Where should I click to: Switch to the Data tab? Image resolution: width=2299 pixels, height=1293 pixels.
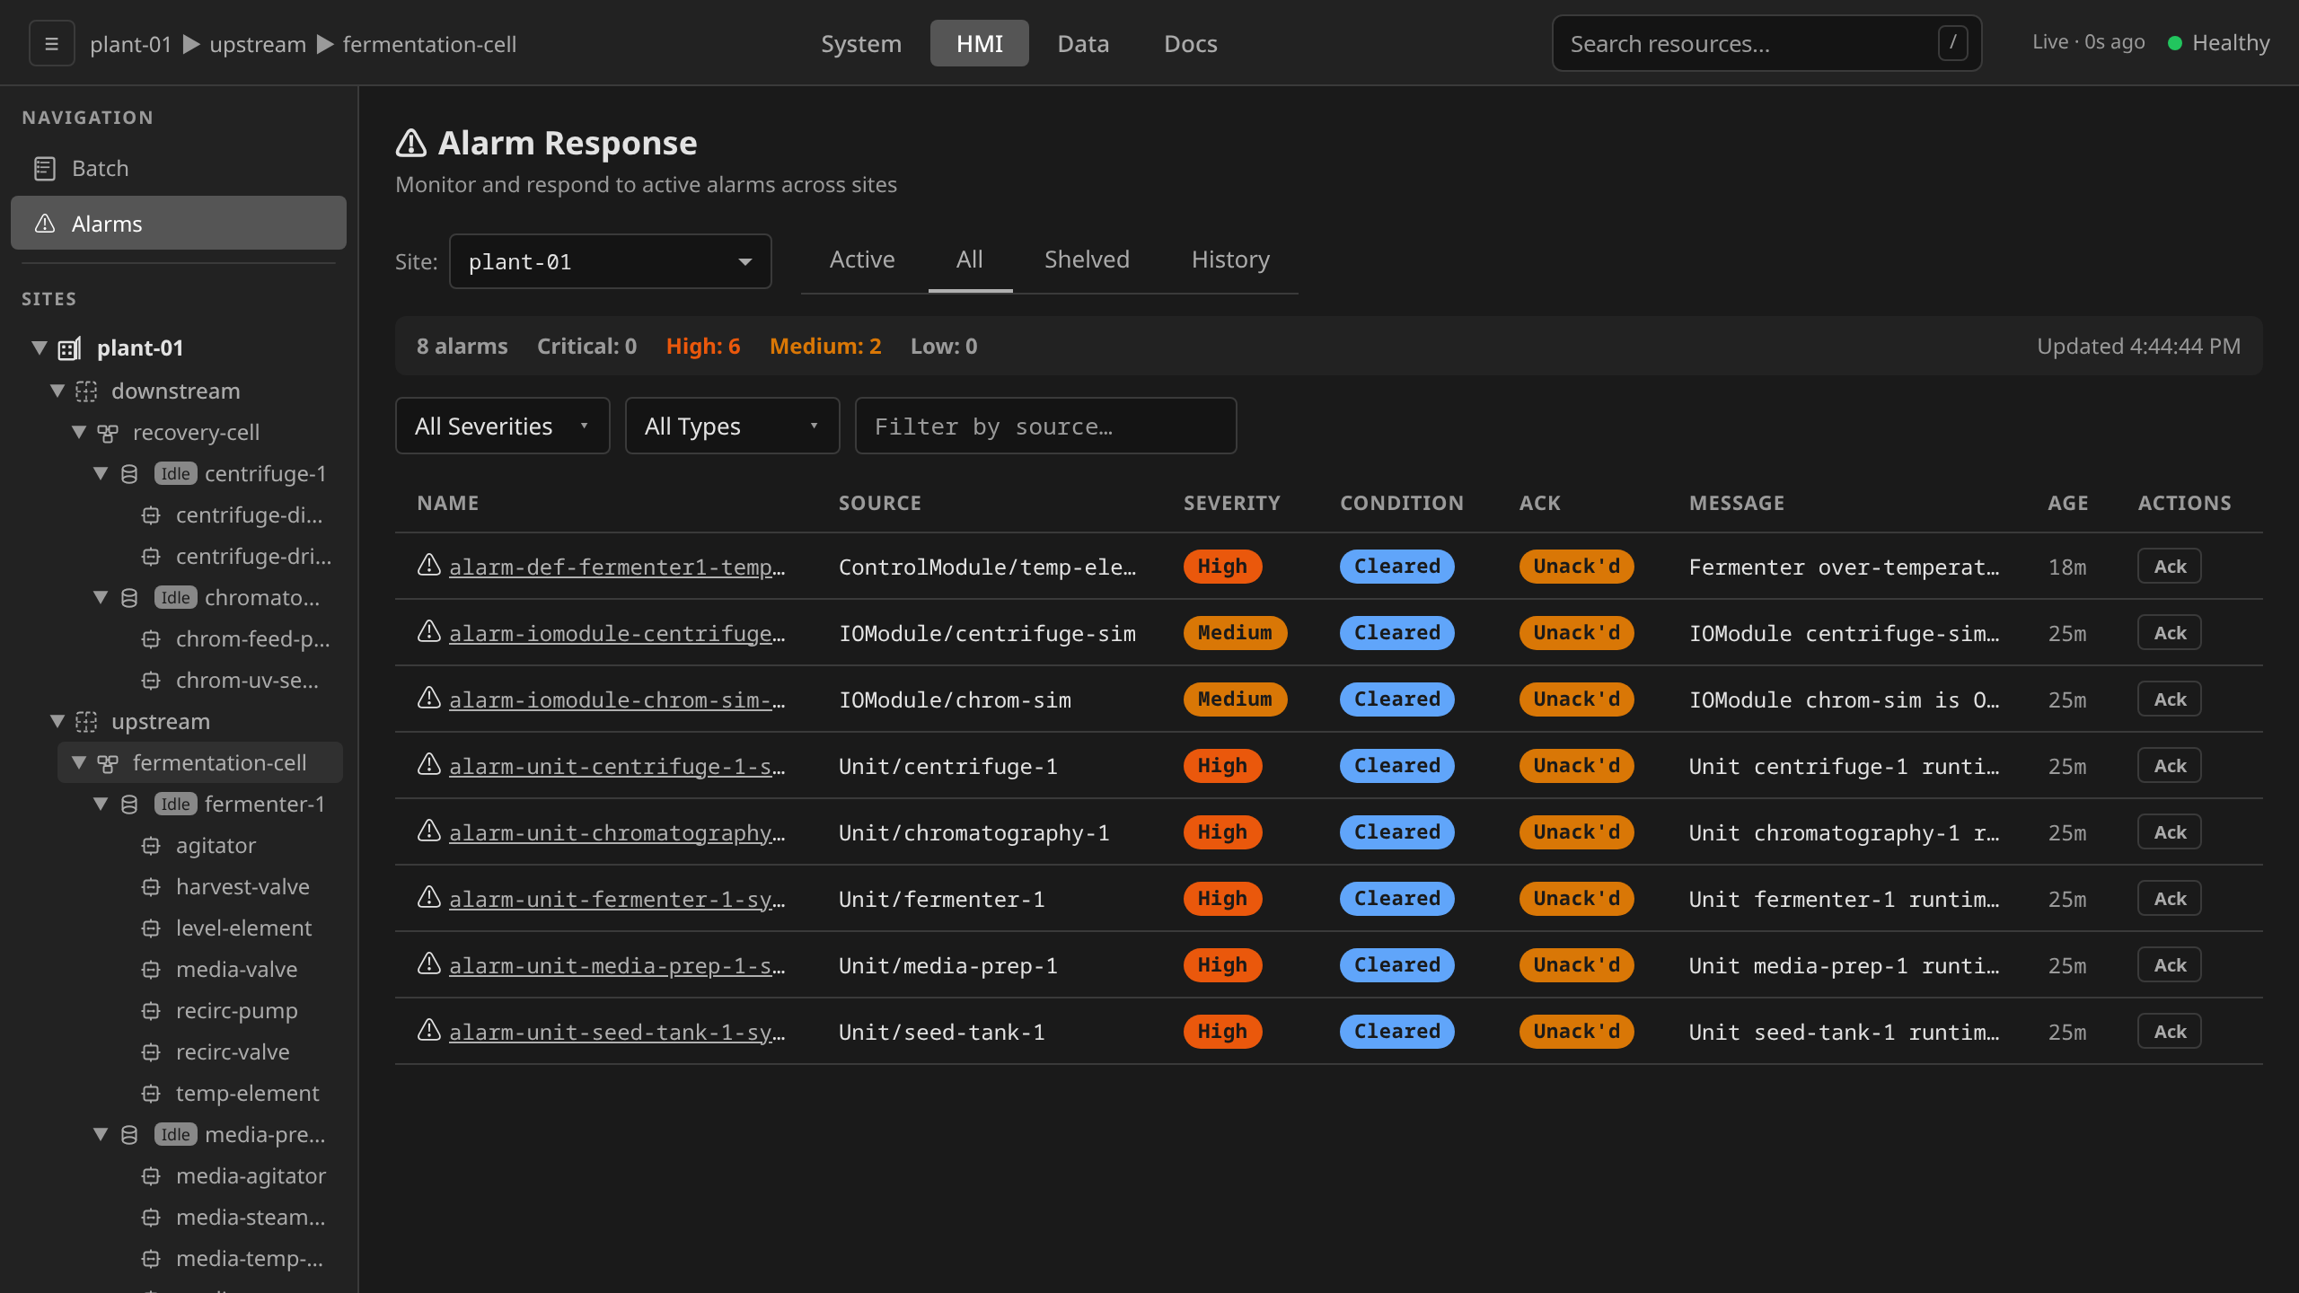[x=1083, y=43]
